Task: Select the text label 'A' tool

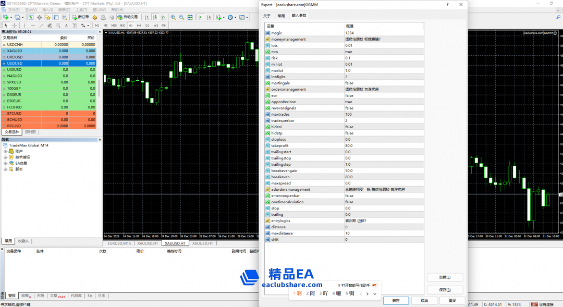Action: point(66,25)
